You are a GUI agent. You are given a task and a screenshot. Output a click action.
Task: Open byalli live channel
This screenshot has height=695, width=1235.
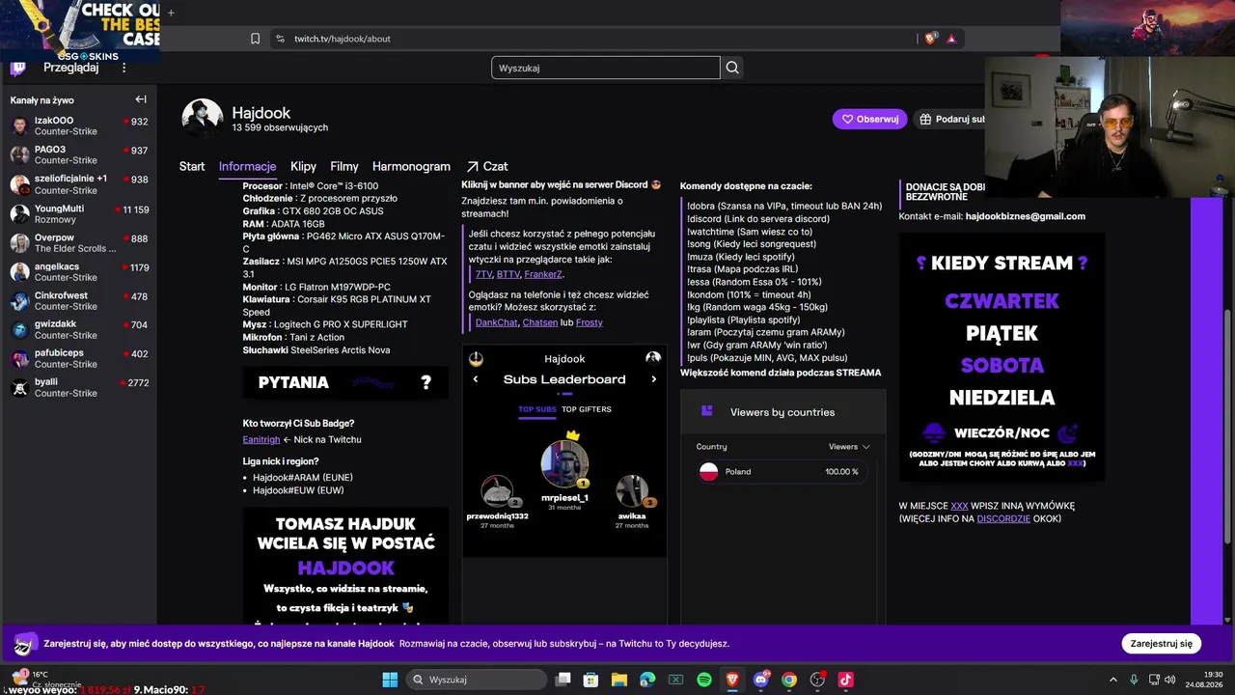coord(79,387)
